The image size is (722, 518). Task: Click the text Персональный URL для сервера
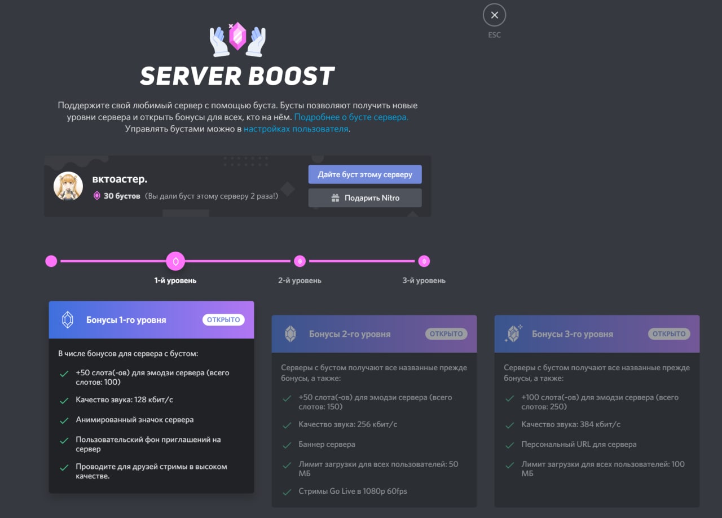pyautogui.click(x=579, y=445)
